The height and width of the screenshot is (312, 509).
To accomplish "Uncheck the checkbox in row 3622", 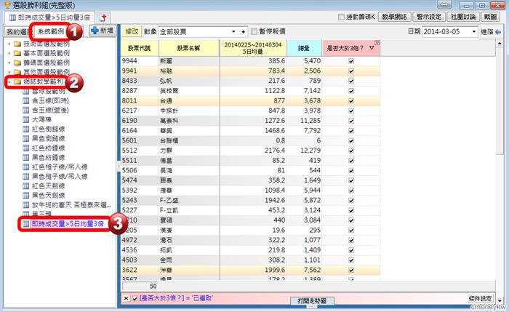I will point(351,270).
